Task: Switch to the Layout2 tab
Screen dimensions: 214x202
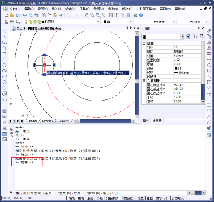Action: (64, 121)
